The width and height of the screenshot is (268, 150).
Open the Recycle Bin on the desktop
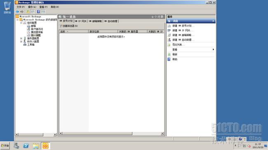click(7, 7)
